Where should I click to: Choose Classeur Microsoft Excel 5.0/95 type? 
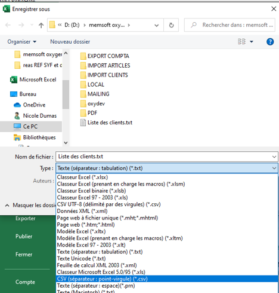pos(167,272)
